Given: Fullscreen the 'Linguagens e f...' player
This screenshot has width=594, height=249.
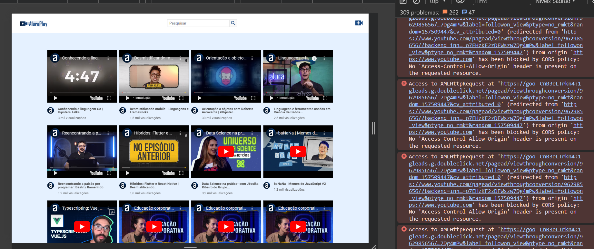Looking at the screenshot, I should click(325, 98).
